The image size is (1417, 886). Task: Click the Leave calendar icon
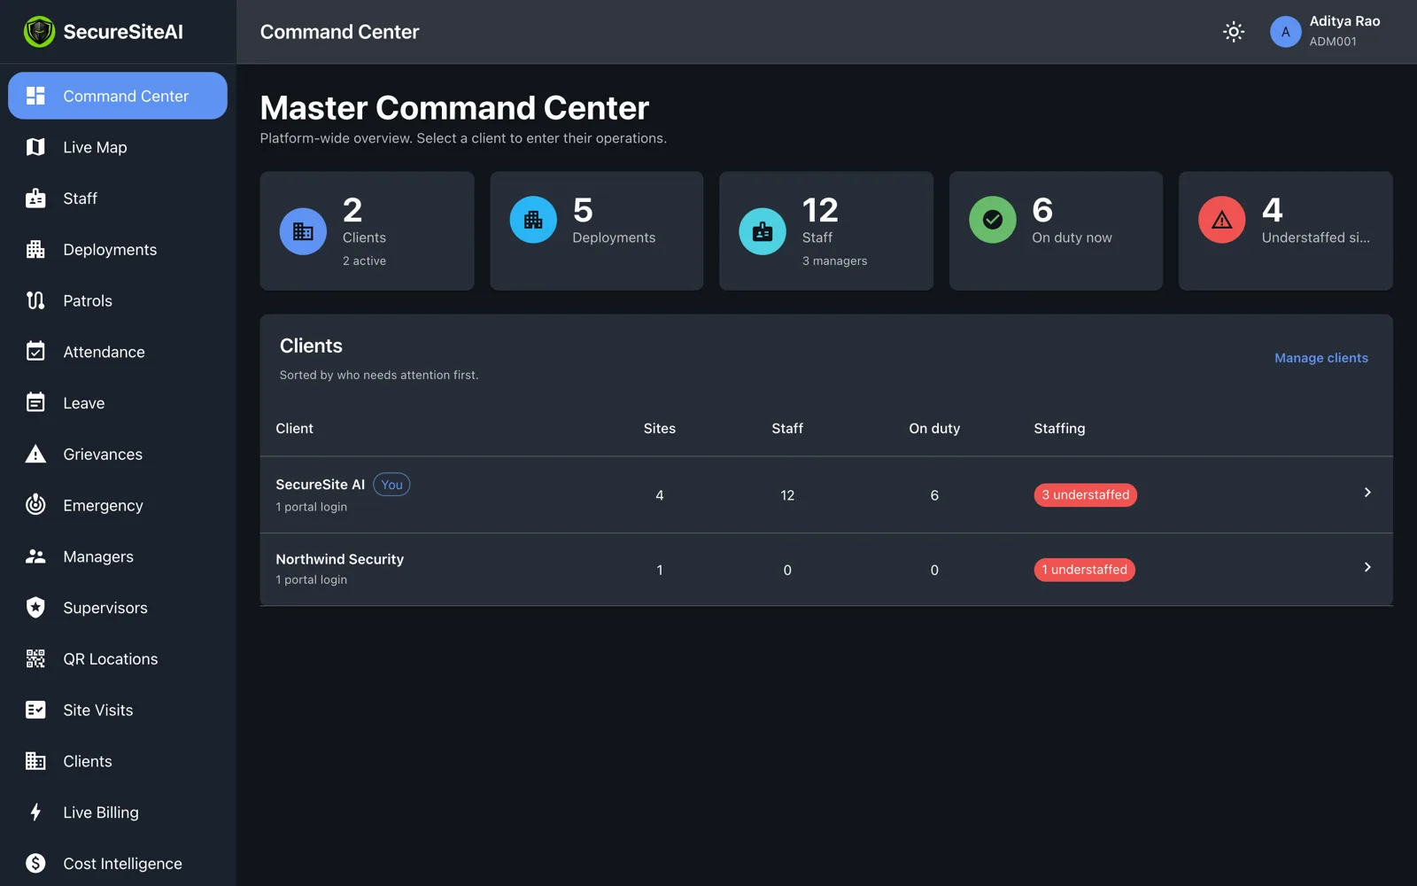pyautogui.click(x=35, y=403)
